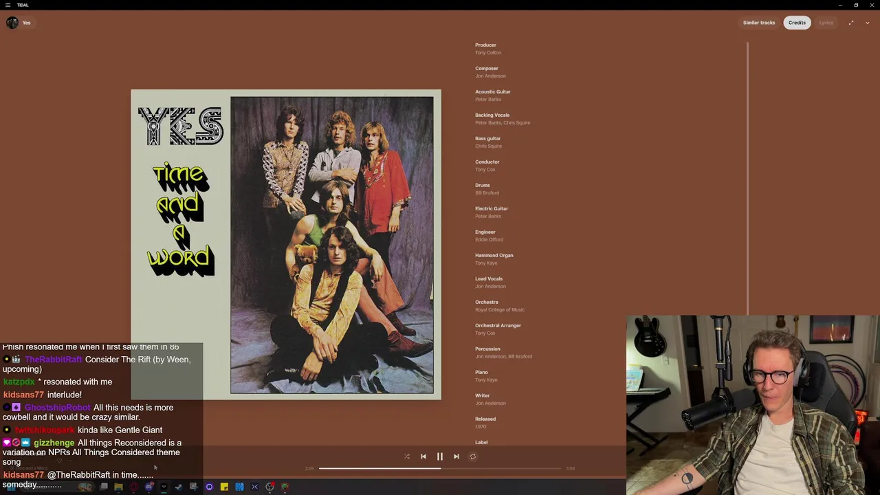Open Peter Banks under Acoustic Guitar
The height and width of the screenshot is (495, 880).
pyautogui.click(x=488, y=100)
